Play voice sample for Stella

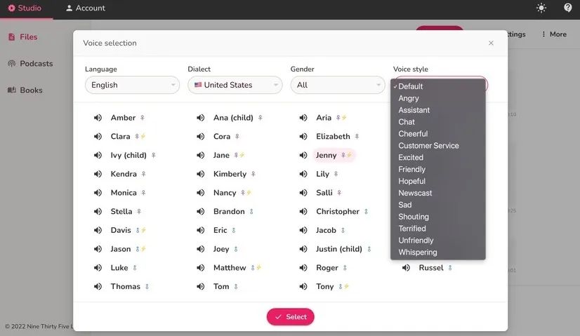click(x=98, y=211)
